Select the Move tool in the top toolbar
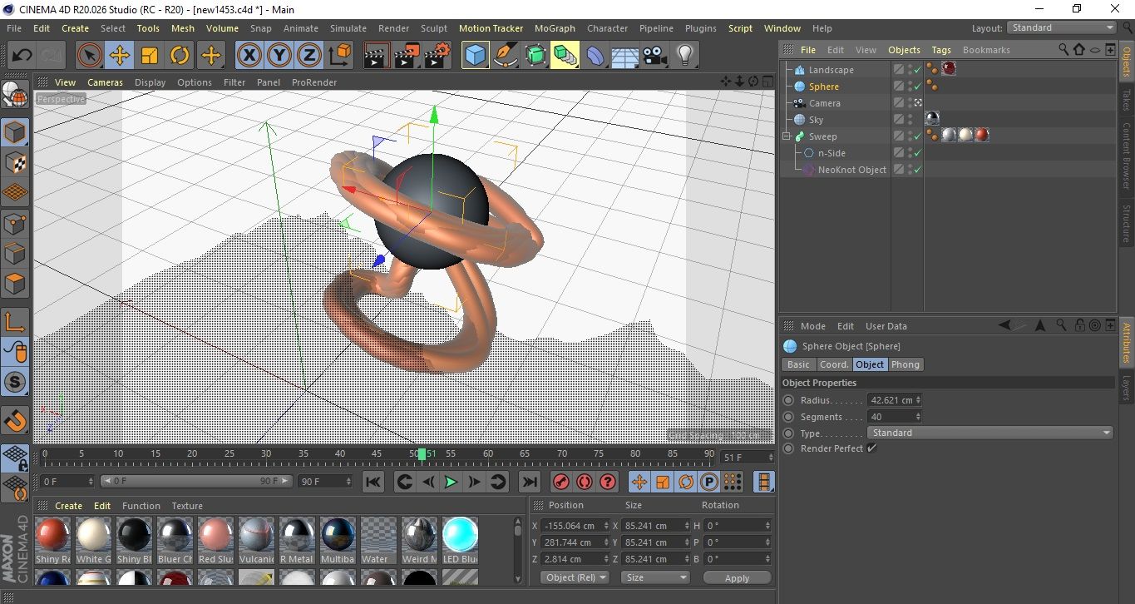This screenshot has height=604, width=1135. pos(120,56)
